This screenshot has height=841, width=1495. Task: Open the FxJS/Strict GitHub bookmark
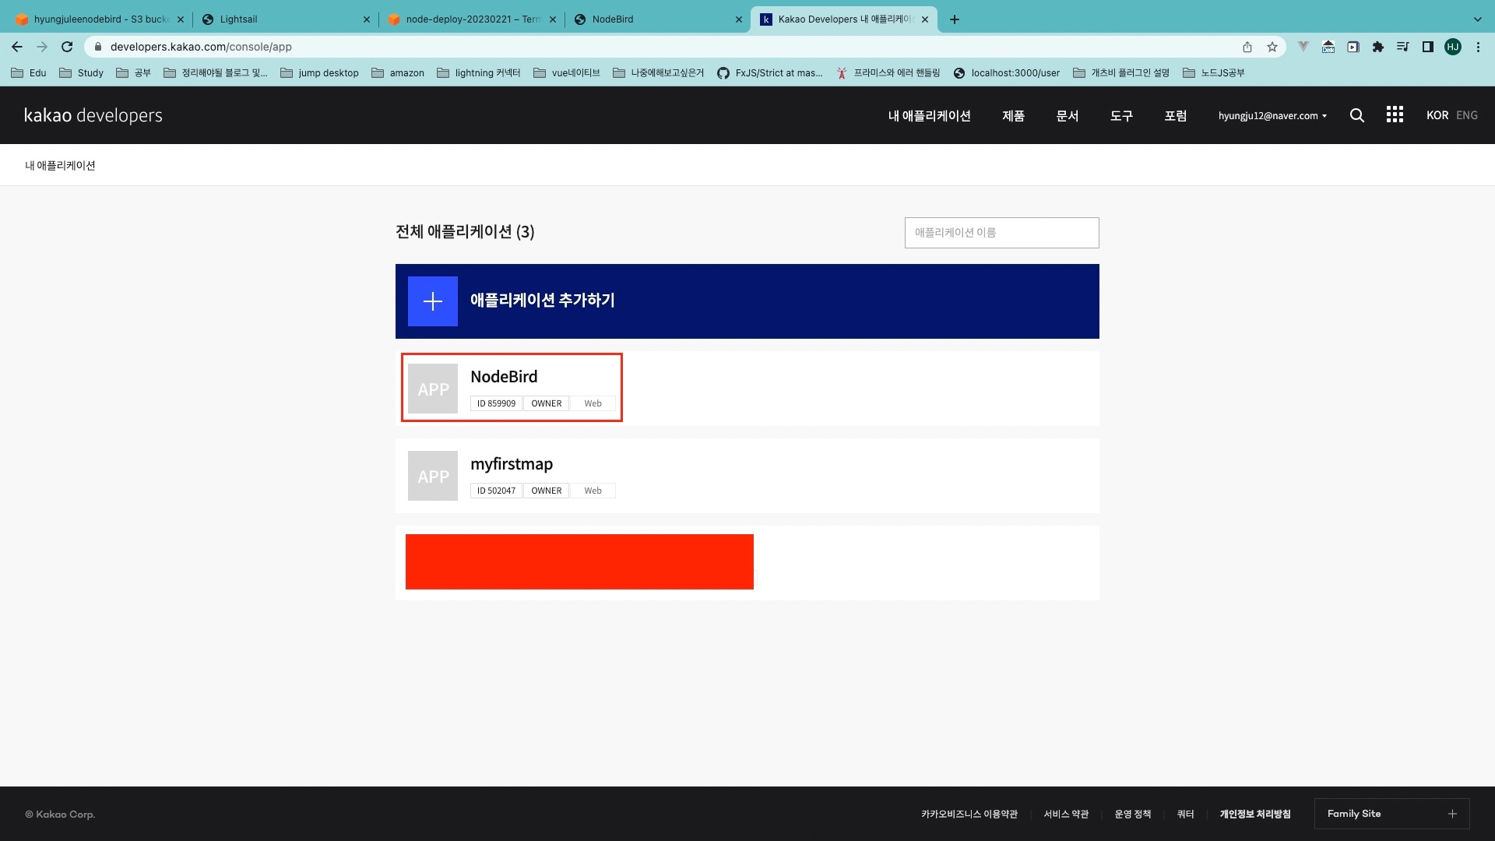click(770, 73)
